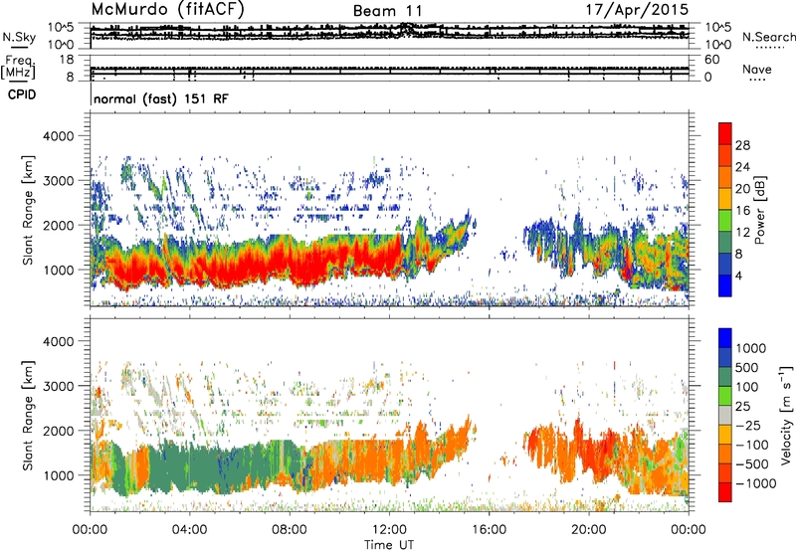The image size is (796, 551).
Task: Click "1000" tick on the velocity panel axis
Action: [61, 475]
